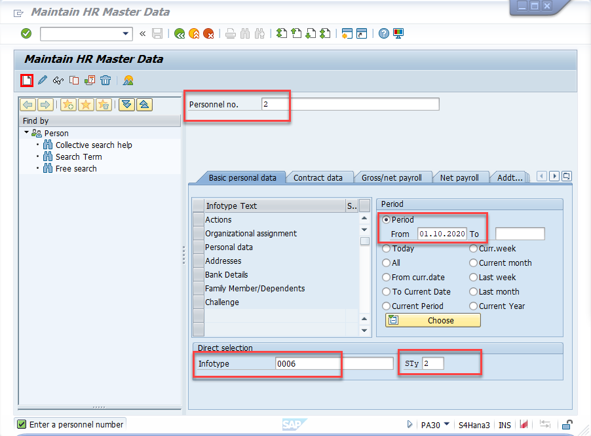Click the Customize local layout icon
Viewport: 591px width, 436px height.
(398, 33)
